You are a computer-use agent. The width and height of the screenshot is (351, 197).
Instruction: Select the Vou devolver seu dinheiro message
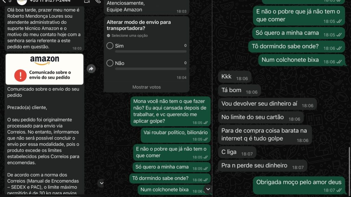click(x=267, y=104)
